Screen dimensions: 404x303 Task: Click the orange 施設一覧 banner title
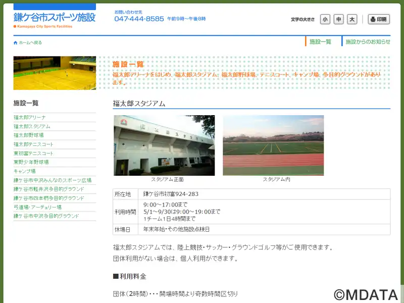coord(128,64)
